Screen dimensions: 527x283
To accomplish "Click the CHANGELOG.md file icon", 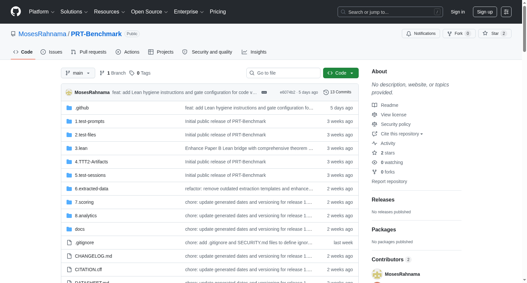I will 69,256.
